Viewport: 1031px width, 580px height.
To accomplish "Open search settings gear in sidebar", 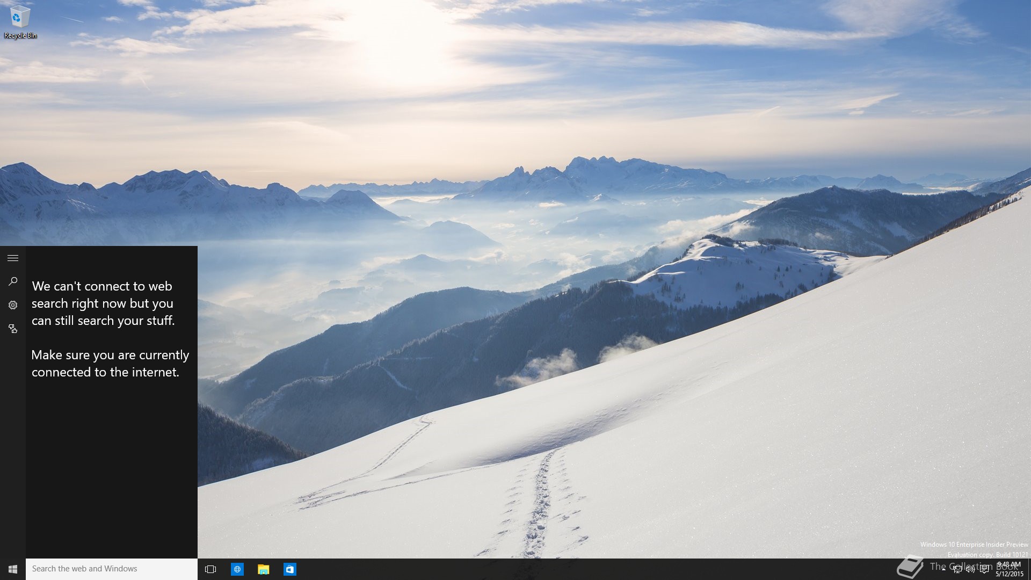I will [x=13, y=305].
